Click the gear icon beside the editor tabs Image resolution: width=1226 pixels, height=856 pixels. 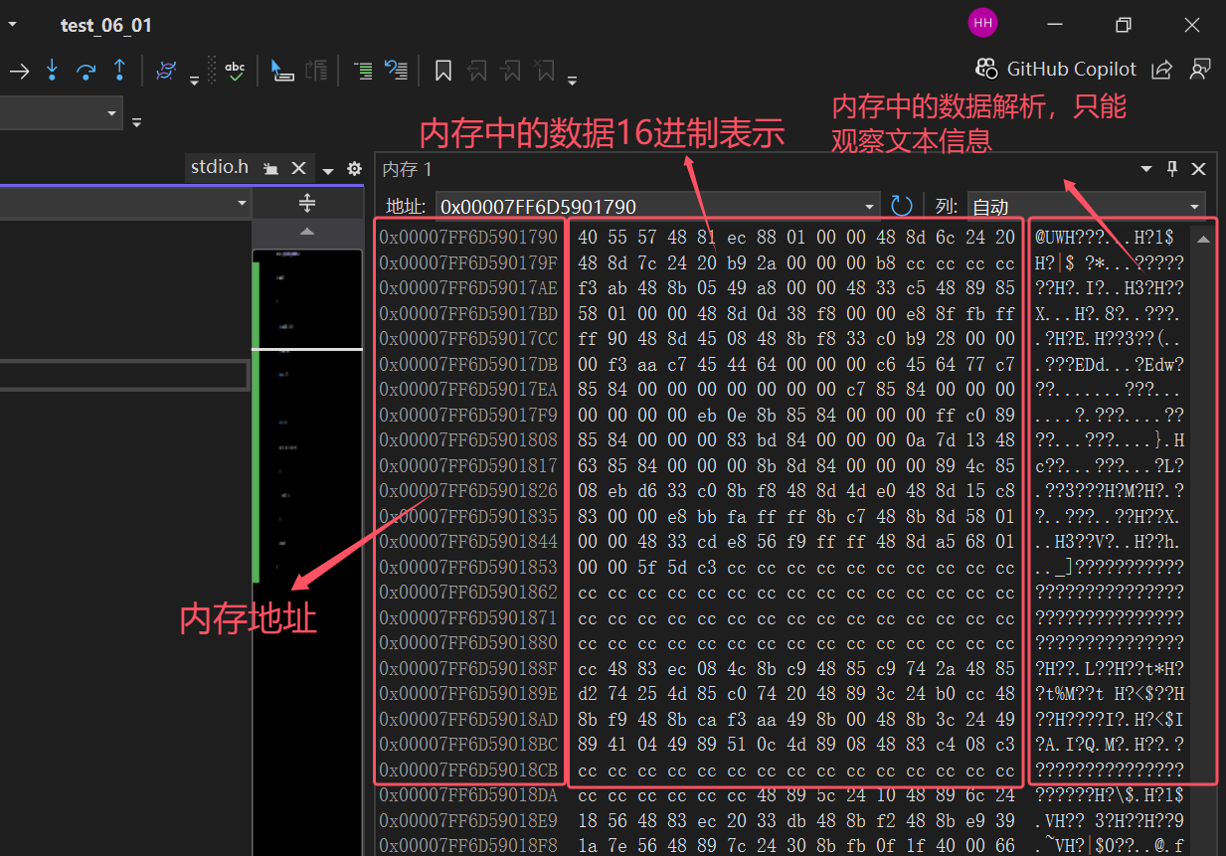point(354,167)
